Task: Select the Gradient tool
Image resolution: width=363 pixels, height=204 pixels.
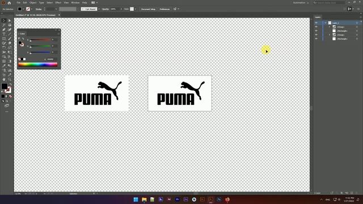Action: [x=10, y=61]
